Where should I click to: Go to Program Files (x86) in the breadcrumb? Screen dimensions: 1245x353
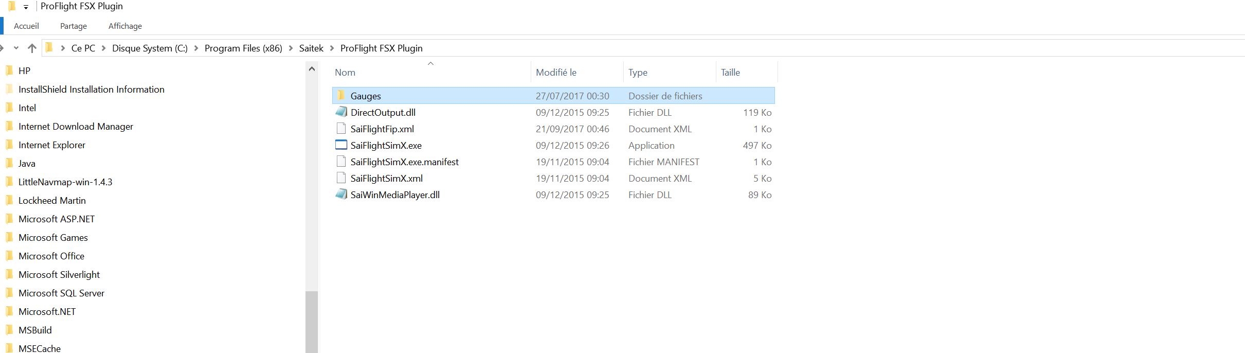pyautogui.click(x=243, y=48)
